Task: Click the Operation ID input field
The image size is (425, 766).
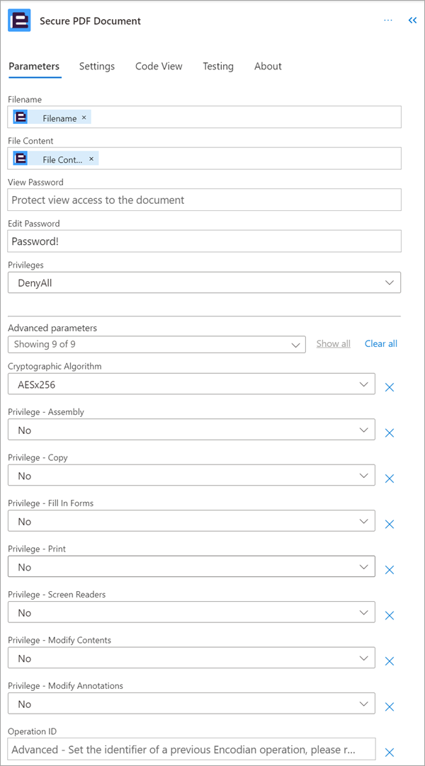Action: pyautogui.click(x=191, y=749)
